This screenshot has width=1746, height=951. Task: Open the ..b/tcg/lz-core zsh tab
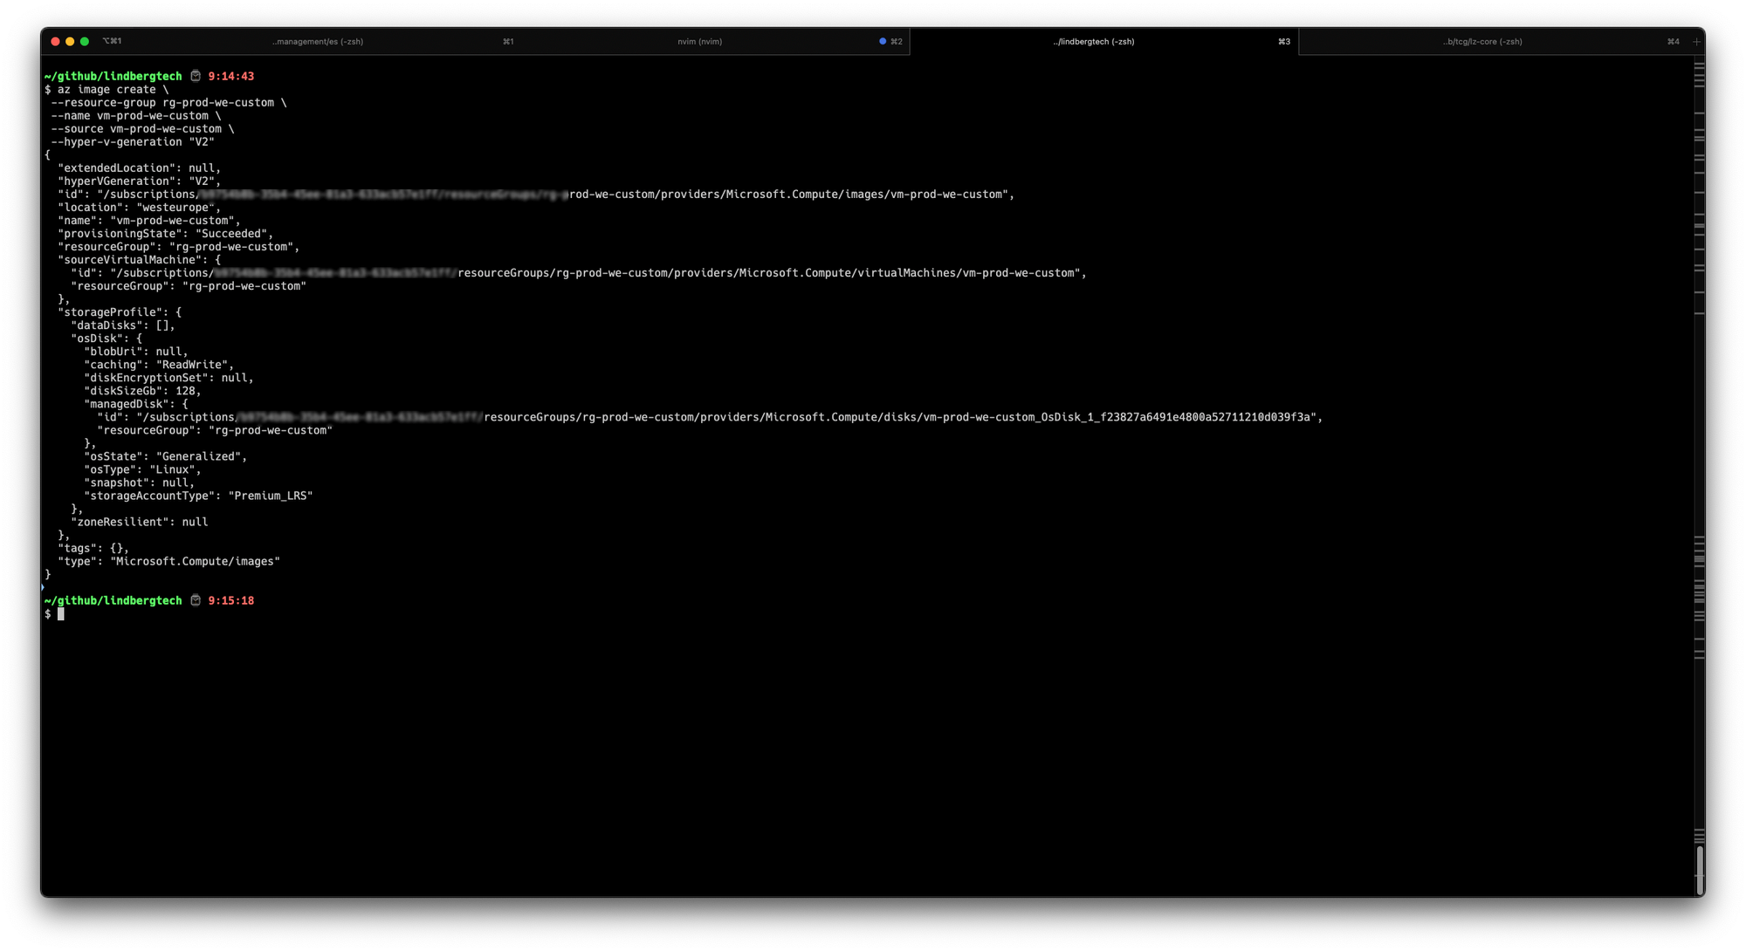tap(1482, 41)
